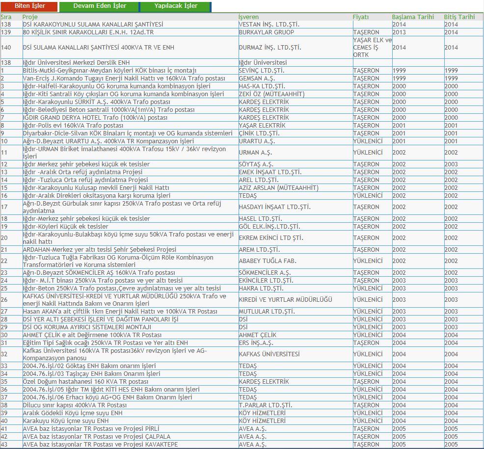Click the Fiyatı column header

[360, 17]
